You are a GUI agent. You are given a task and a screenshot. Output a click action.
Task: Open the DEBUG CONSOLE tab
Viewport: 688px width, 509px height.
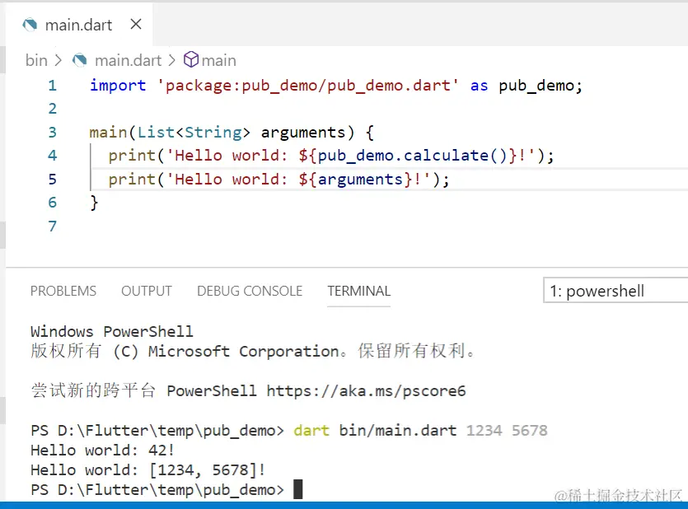tap(250, 291)
